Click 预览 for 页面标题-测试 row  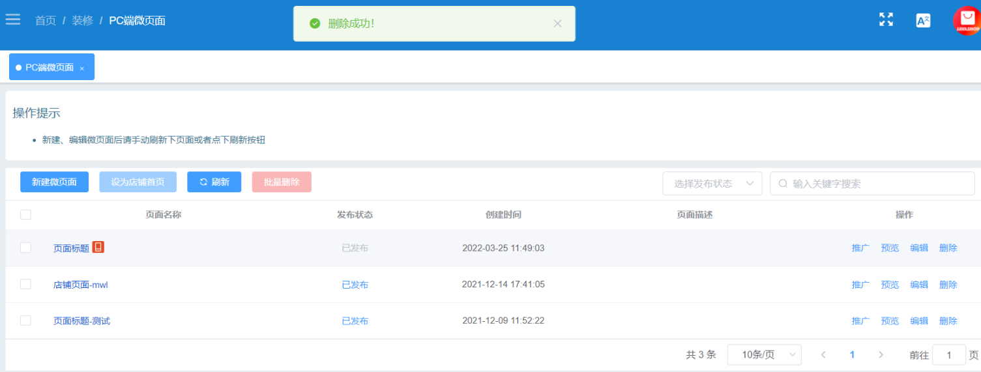click(x=890, y=321)
